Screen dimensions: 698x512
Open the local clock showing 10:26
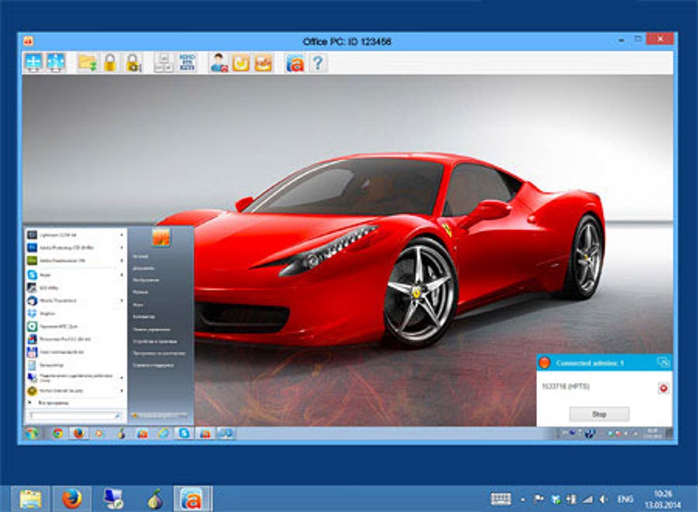(663, 499)
